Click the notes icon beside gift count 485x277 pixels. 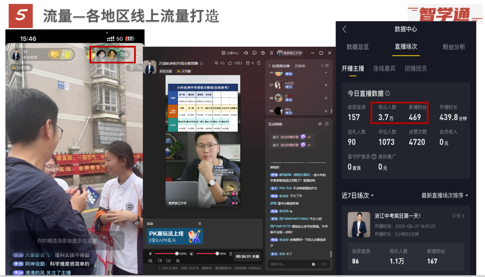click(259, 63)
